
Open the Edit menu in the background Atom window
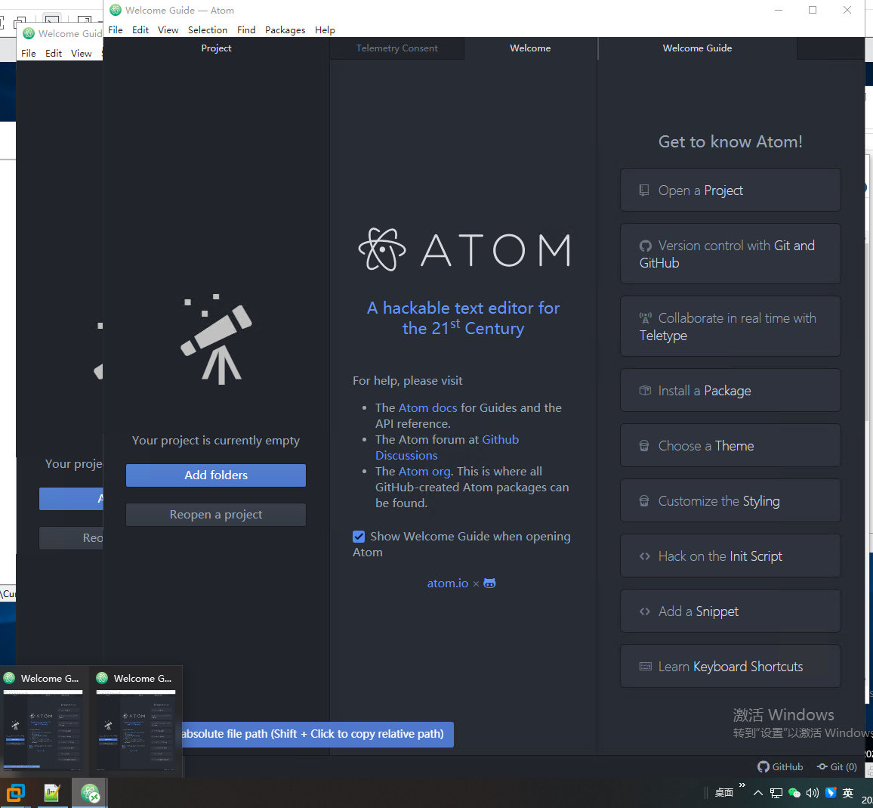click(54, 54)
